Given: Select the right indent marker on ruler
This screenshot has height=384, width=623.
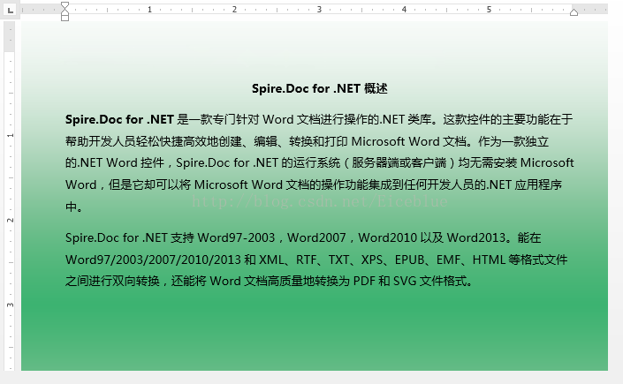Looking at the screenshot, I should point(574,12).
